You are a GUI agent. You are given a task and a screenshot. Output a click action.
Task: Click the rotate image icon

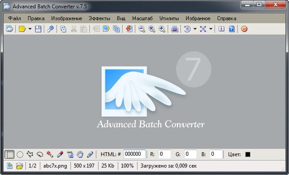point(187,29)
